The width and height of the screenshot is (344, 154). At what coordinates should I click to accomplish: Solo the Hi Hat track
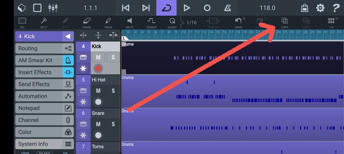[x=113, y=91]
